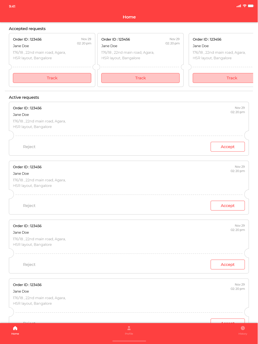The image size is (258, 344).
Task: Accept the first active request
Action: [228, 147]
